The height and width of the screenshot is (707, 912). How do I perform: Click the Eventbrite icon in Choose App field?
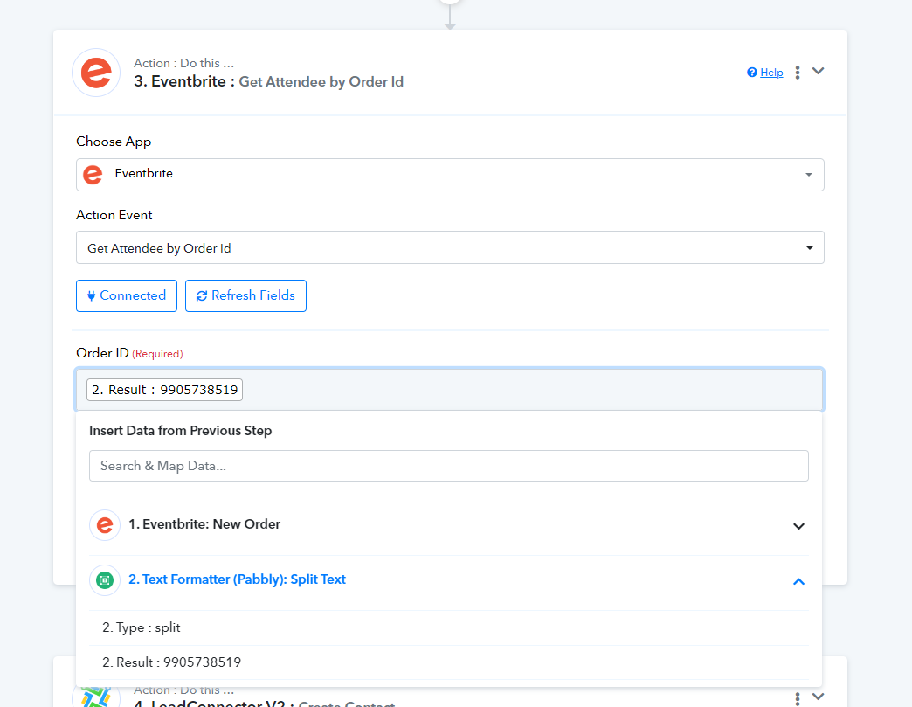point(93,175)
